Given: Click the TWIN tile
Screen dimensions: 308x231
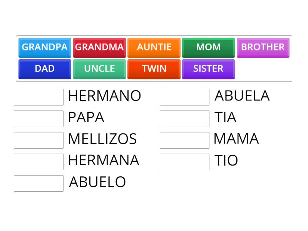Looking at the screenshot, I should [154, 69].
